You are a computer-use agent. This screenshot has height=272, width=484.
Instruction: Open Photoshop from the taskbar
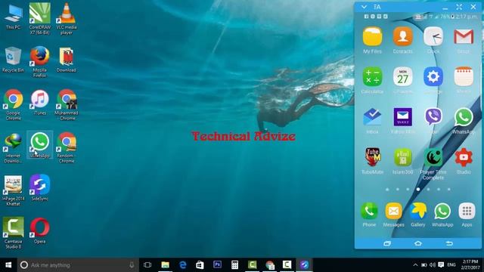[217, 265]
